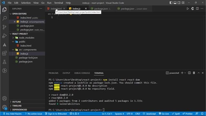Click No active issue status item
Image resolution: width=206 pixels, height=116 pixels.
point(33,114)
